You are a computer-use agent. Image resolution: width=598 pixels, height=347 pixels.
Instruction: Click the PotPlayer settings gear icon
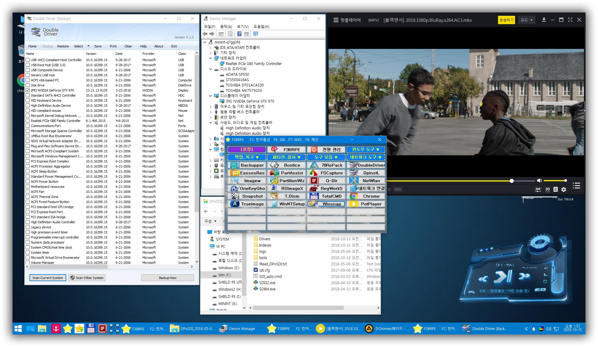564,189
